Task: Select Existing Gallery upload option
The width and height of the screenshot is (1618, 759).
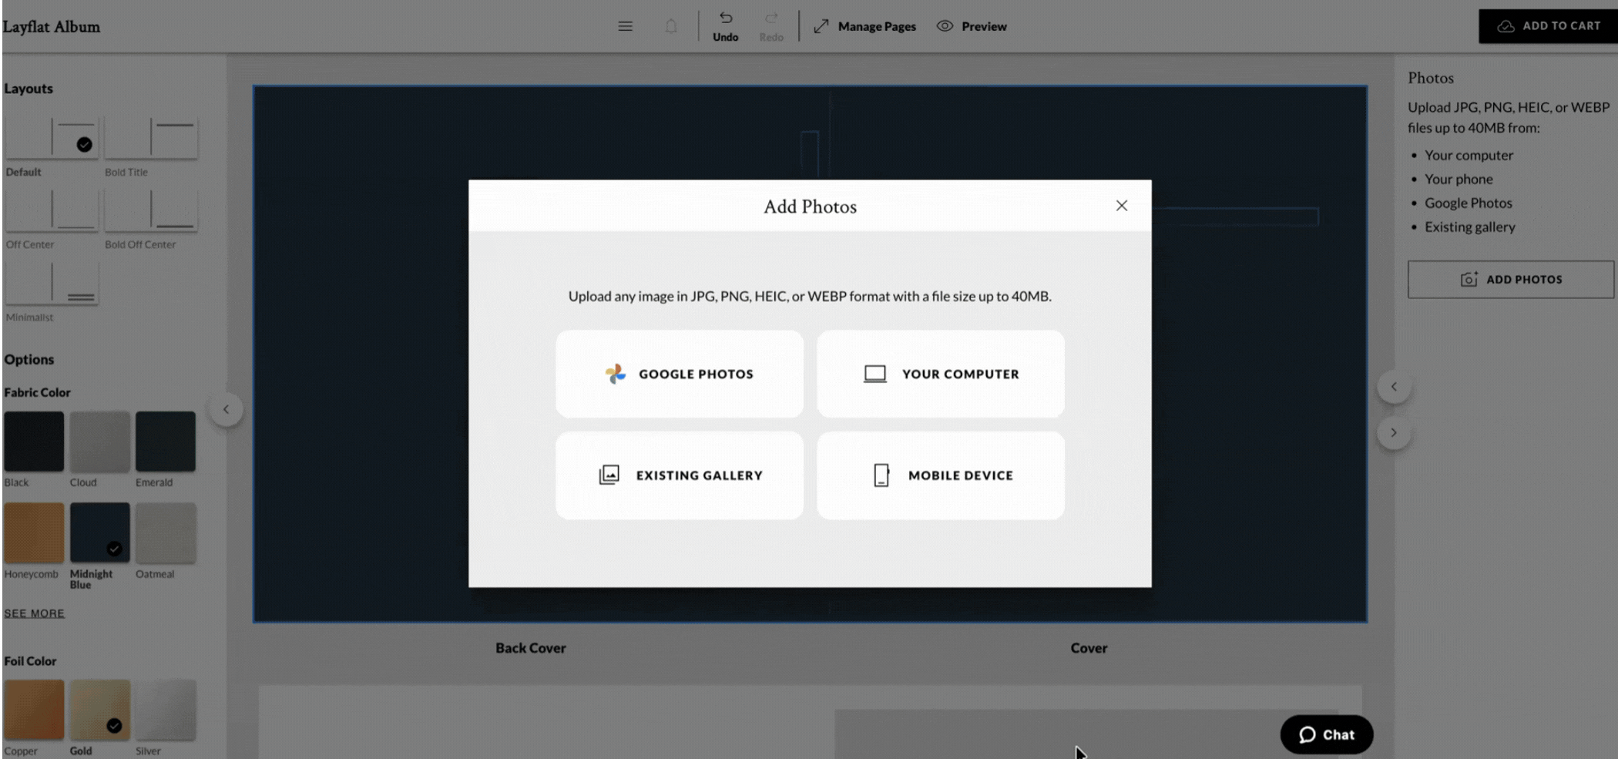Action: (679, 475)
